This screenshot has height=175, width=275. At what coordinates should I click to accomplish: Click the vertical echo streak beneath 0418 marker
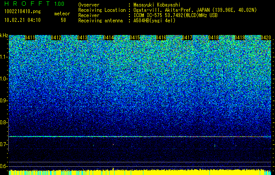215,145
